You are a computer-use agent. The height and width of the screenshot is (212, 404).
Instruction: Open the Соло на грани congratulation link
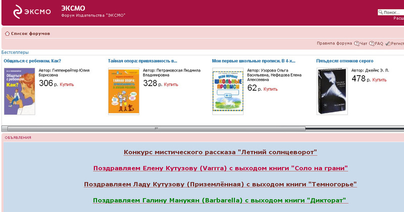(221, 168)
